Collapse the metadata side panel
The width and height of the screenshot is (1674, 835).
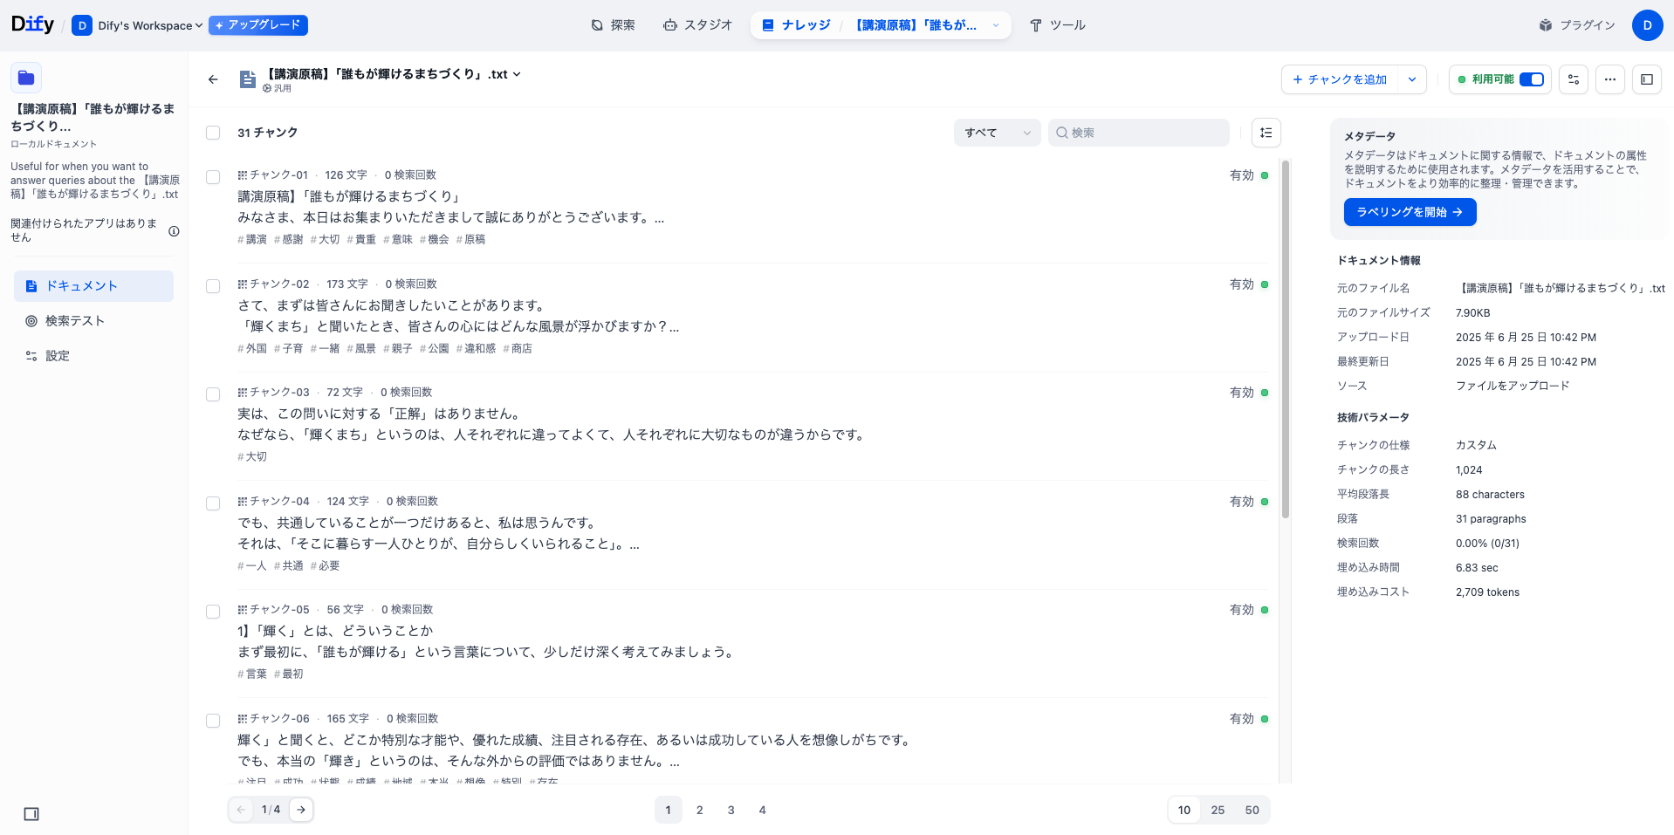click(1647, 79)
